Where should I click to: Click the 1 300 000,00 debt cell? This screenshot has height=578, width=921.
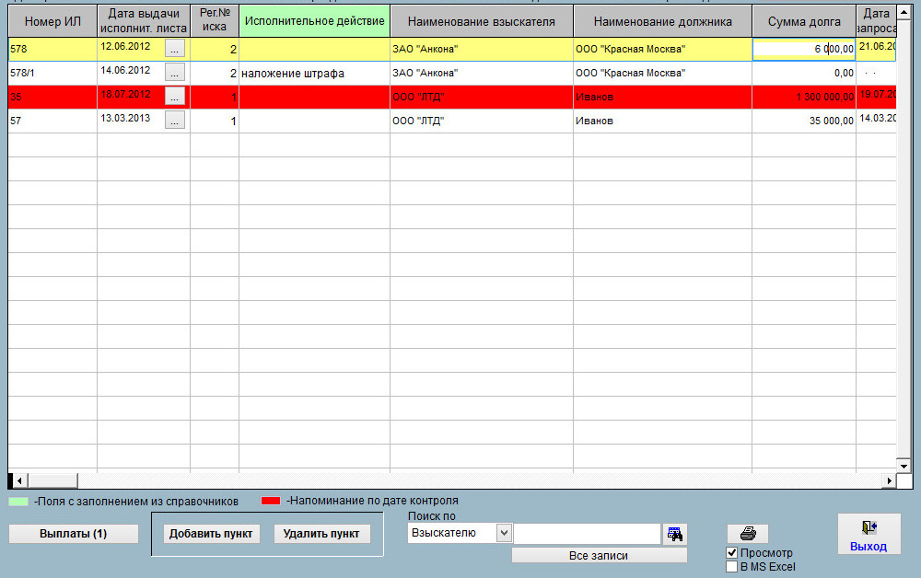[x=804, y=97]
